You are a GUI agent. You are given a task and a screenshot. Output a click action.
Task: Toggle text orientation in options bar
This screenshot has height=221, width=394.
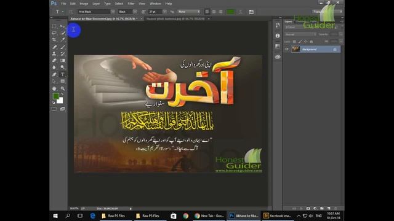pyautogui.click(x=71, y=12)
